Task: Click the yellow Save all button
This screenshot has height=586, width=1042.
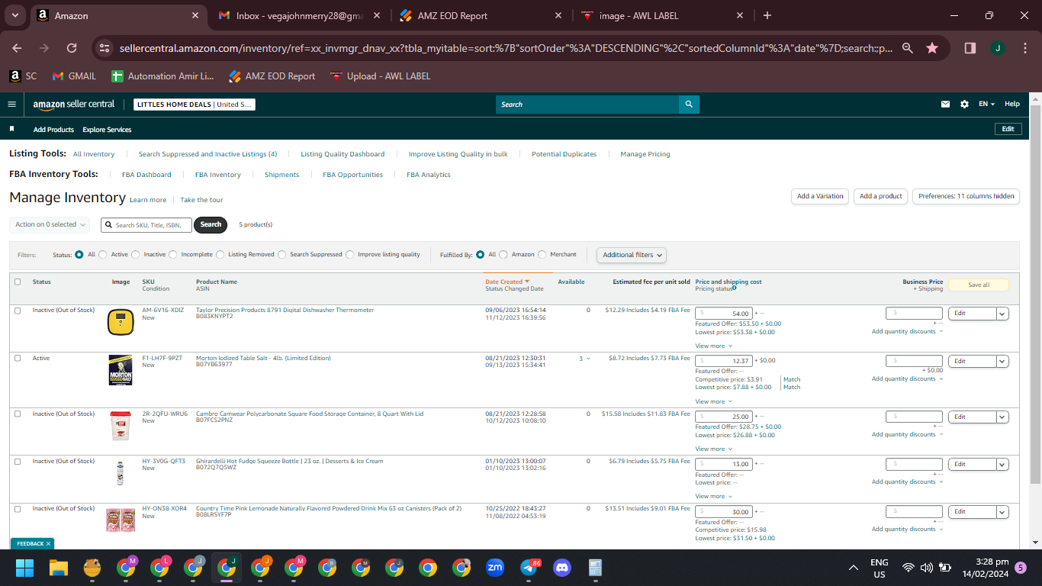Action: click(979, 285)
